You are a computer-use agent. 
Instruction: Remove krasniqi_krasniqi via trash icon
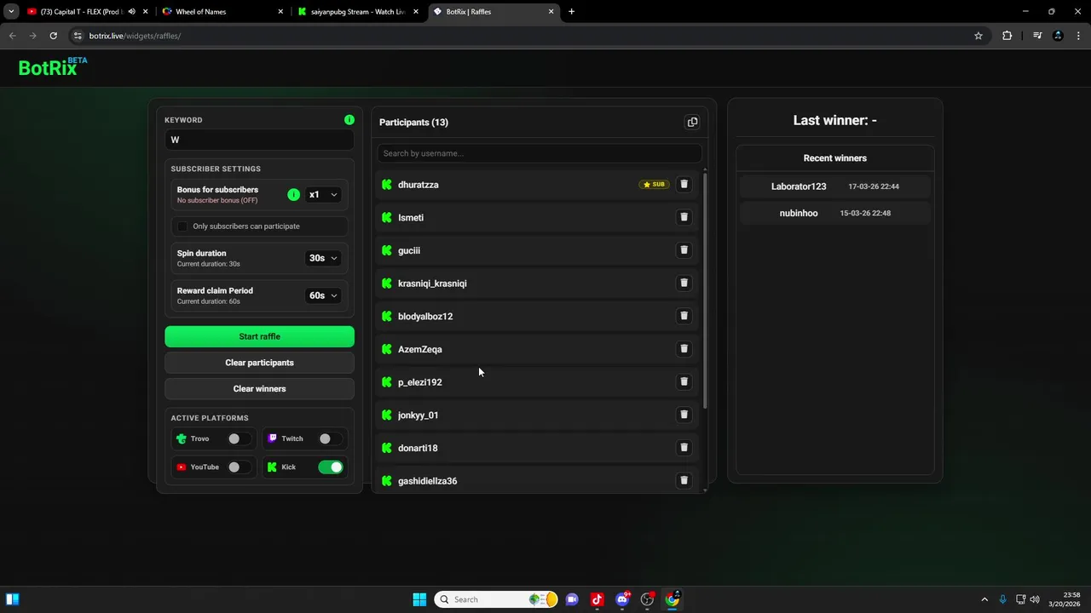[684, 283]
